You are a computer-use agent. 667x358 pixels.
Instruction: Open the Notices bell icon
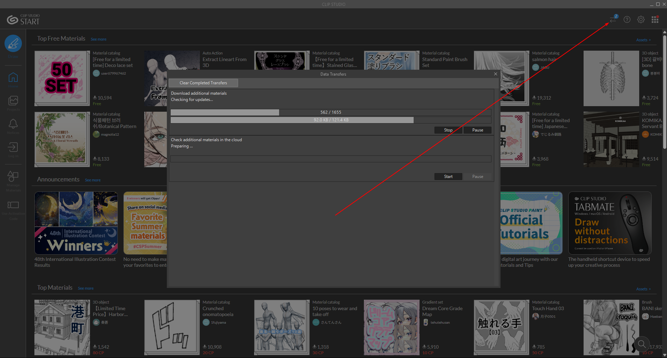click(x=13, y=124)
